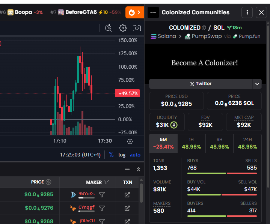Select the 6H timeframe tab

click(219, 143)
